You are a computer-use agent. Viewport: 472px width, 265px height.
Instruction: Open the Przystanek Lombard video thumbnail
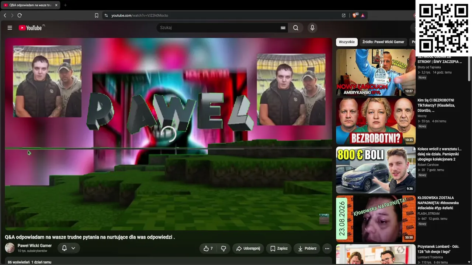coord(375,254)
